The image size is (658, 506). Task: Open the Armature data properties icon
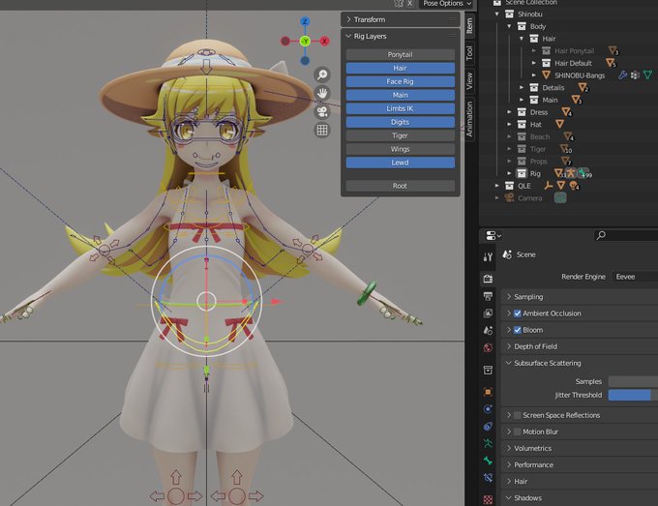488,443
